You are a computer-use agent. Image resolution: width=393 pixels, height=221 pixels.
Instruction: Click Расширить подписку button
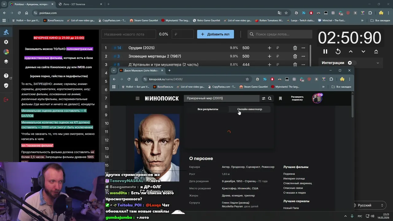297,98
